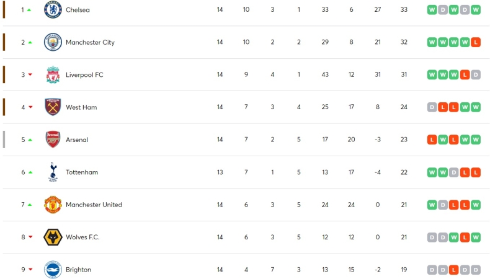Click Manchester City's red L form badge
This screenshot has width=490, height=279.
pos(476,42)
